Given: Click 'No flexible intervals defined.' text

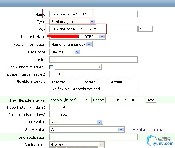Looking at the screenshot, I should pyautogui.click(x=76, y=89).
